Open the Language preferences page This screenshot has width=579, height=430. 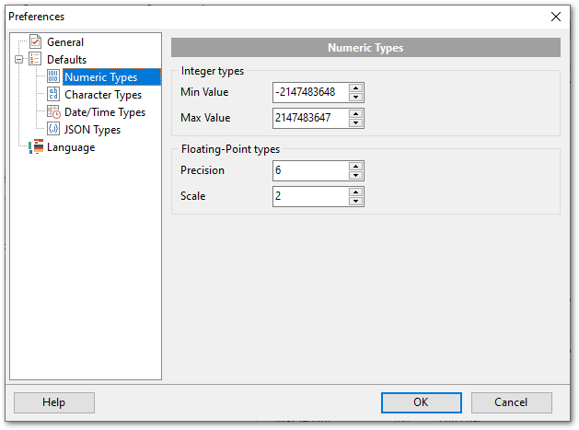pyautogui.click(x=71, y=147)
